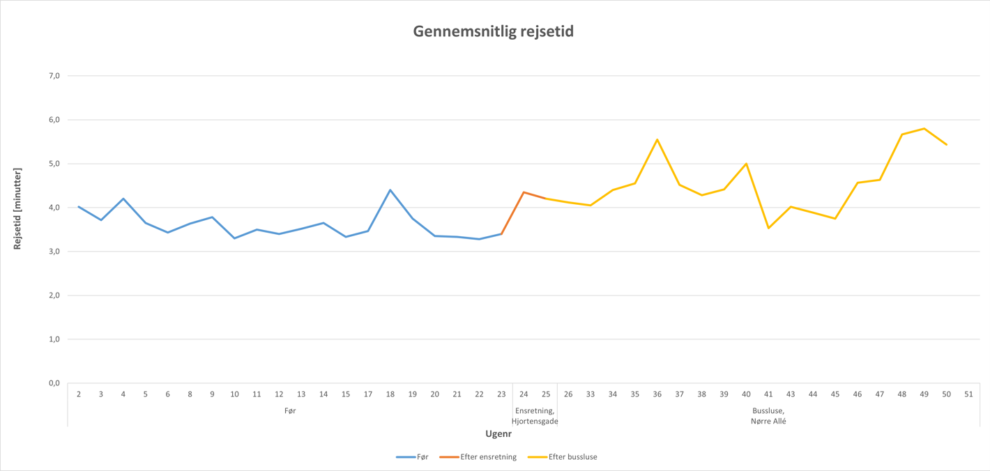Image resolution: width=990 pixels, height=471 pixels.
Task: Select the 0,0 label on the vertical axis
Action: click(53, 383)
